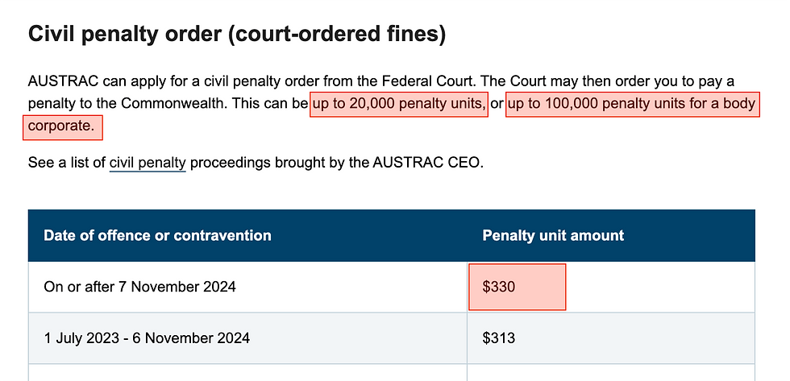Click the partially visible third table row
This screenshot has height=381, width=790.
click(391, 373)
